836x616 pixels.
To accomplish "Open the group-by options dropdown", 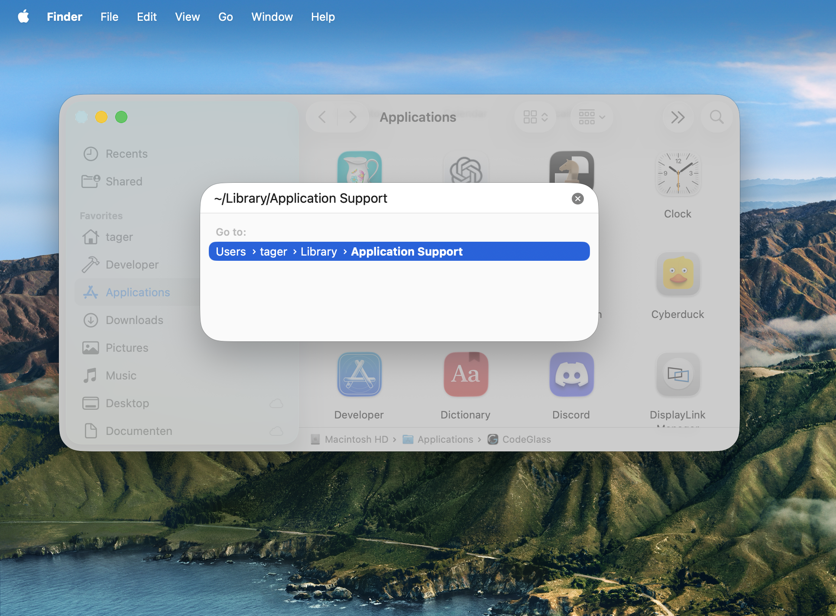I will tap(592, 117).
